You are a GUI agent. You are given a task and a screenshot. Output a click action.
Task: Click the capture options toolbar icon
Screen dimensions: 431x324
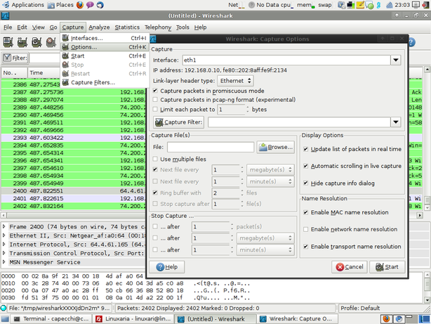22,42
